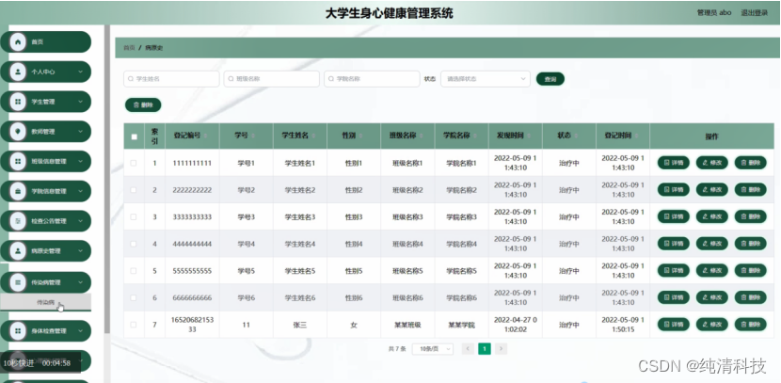Check row 7 checkbox for 张三

coord(134,325)
